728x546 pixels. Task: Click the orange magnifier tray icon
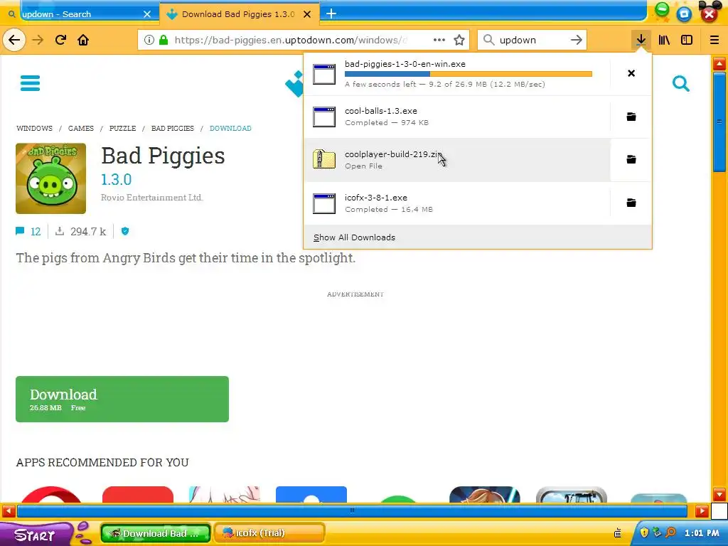point(670,533)
